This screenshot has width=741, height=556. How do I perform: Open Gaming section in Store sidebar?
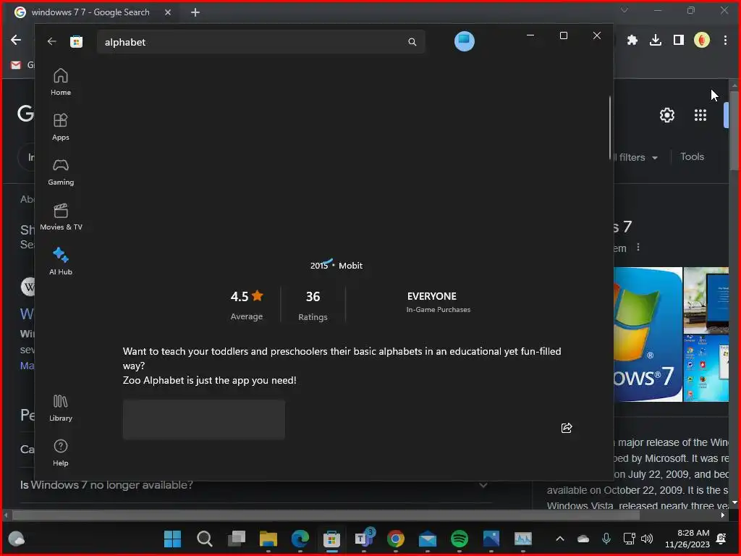pos(61,172)
